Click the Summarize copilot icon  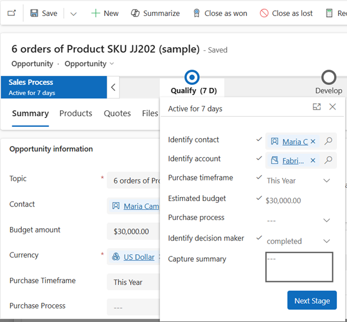pyautogui.click(x=135, y=14)
